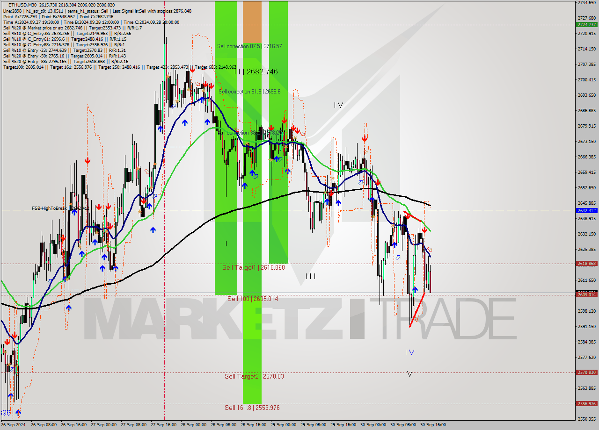Click the Sell correction 61.8 | 2696.6 label

249,92
